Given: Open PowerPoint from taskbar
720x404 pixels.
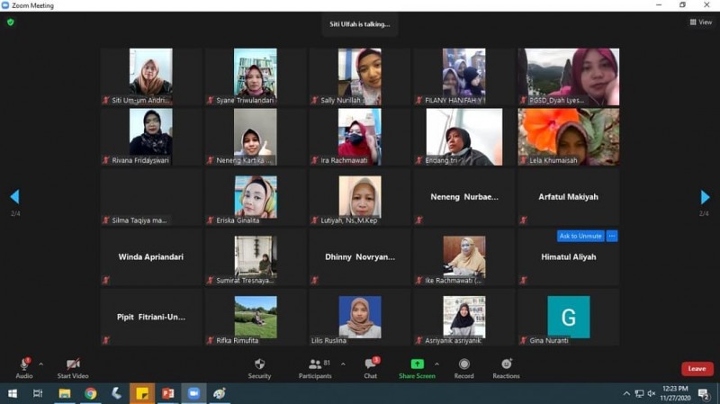Looking at the screenshot, I should [x=167, y=393].
